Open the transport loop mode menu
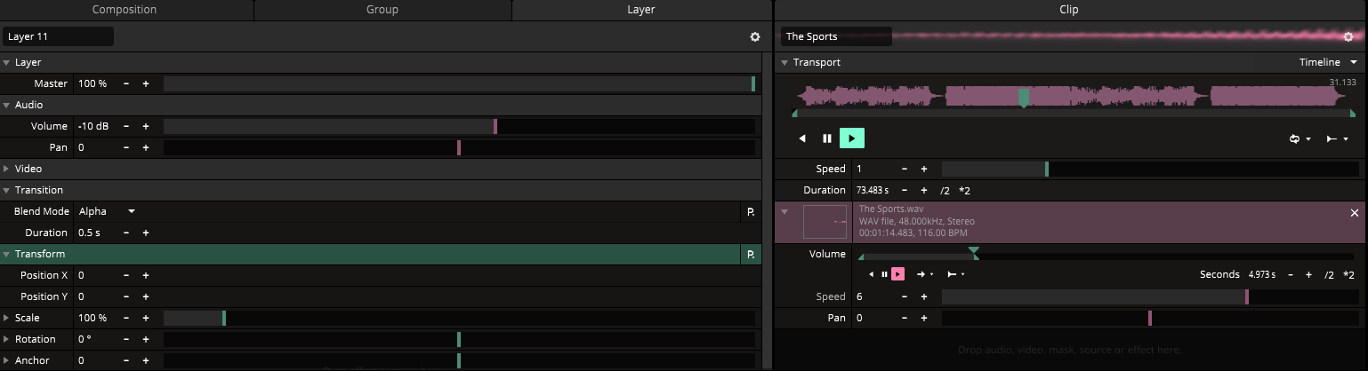The height and width of the screenshot is (371, 1368). tap(1301, 139)
